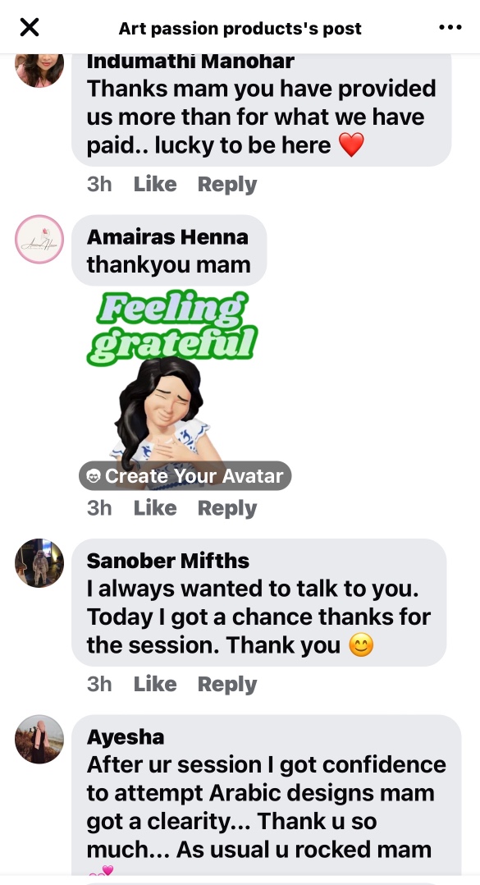Reply to Amairas Henna's comment

(226, 508)
